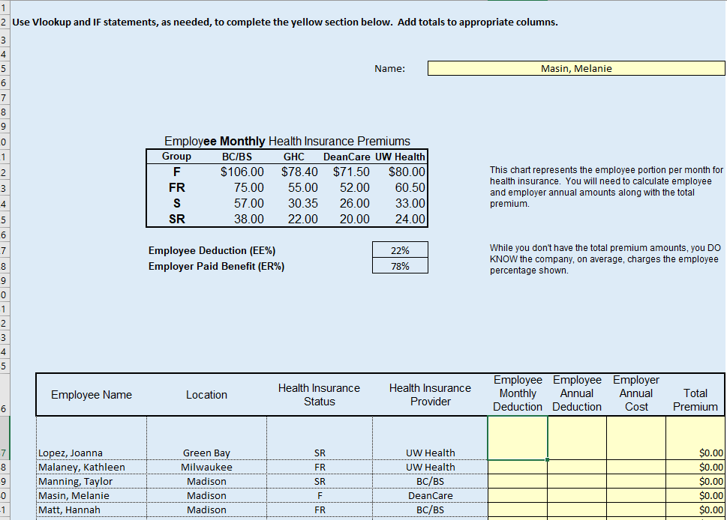Select the 78% cell
This screenshot has height=520, width=727.
pyautogui.click(x=400, y=266)
